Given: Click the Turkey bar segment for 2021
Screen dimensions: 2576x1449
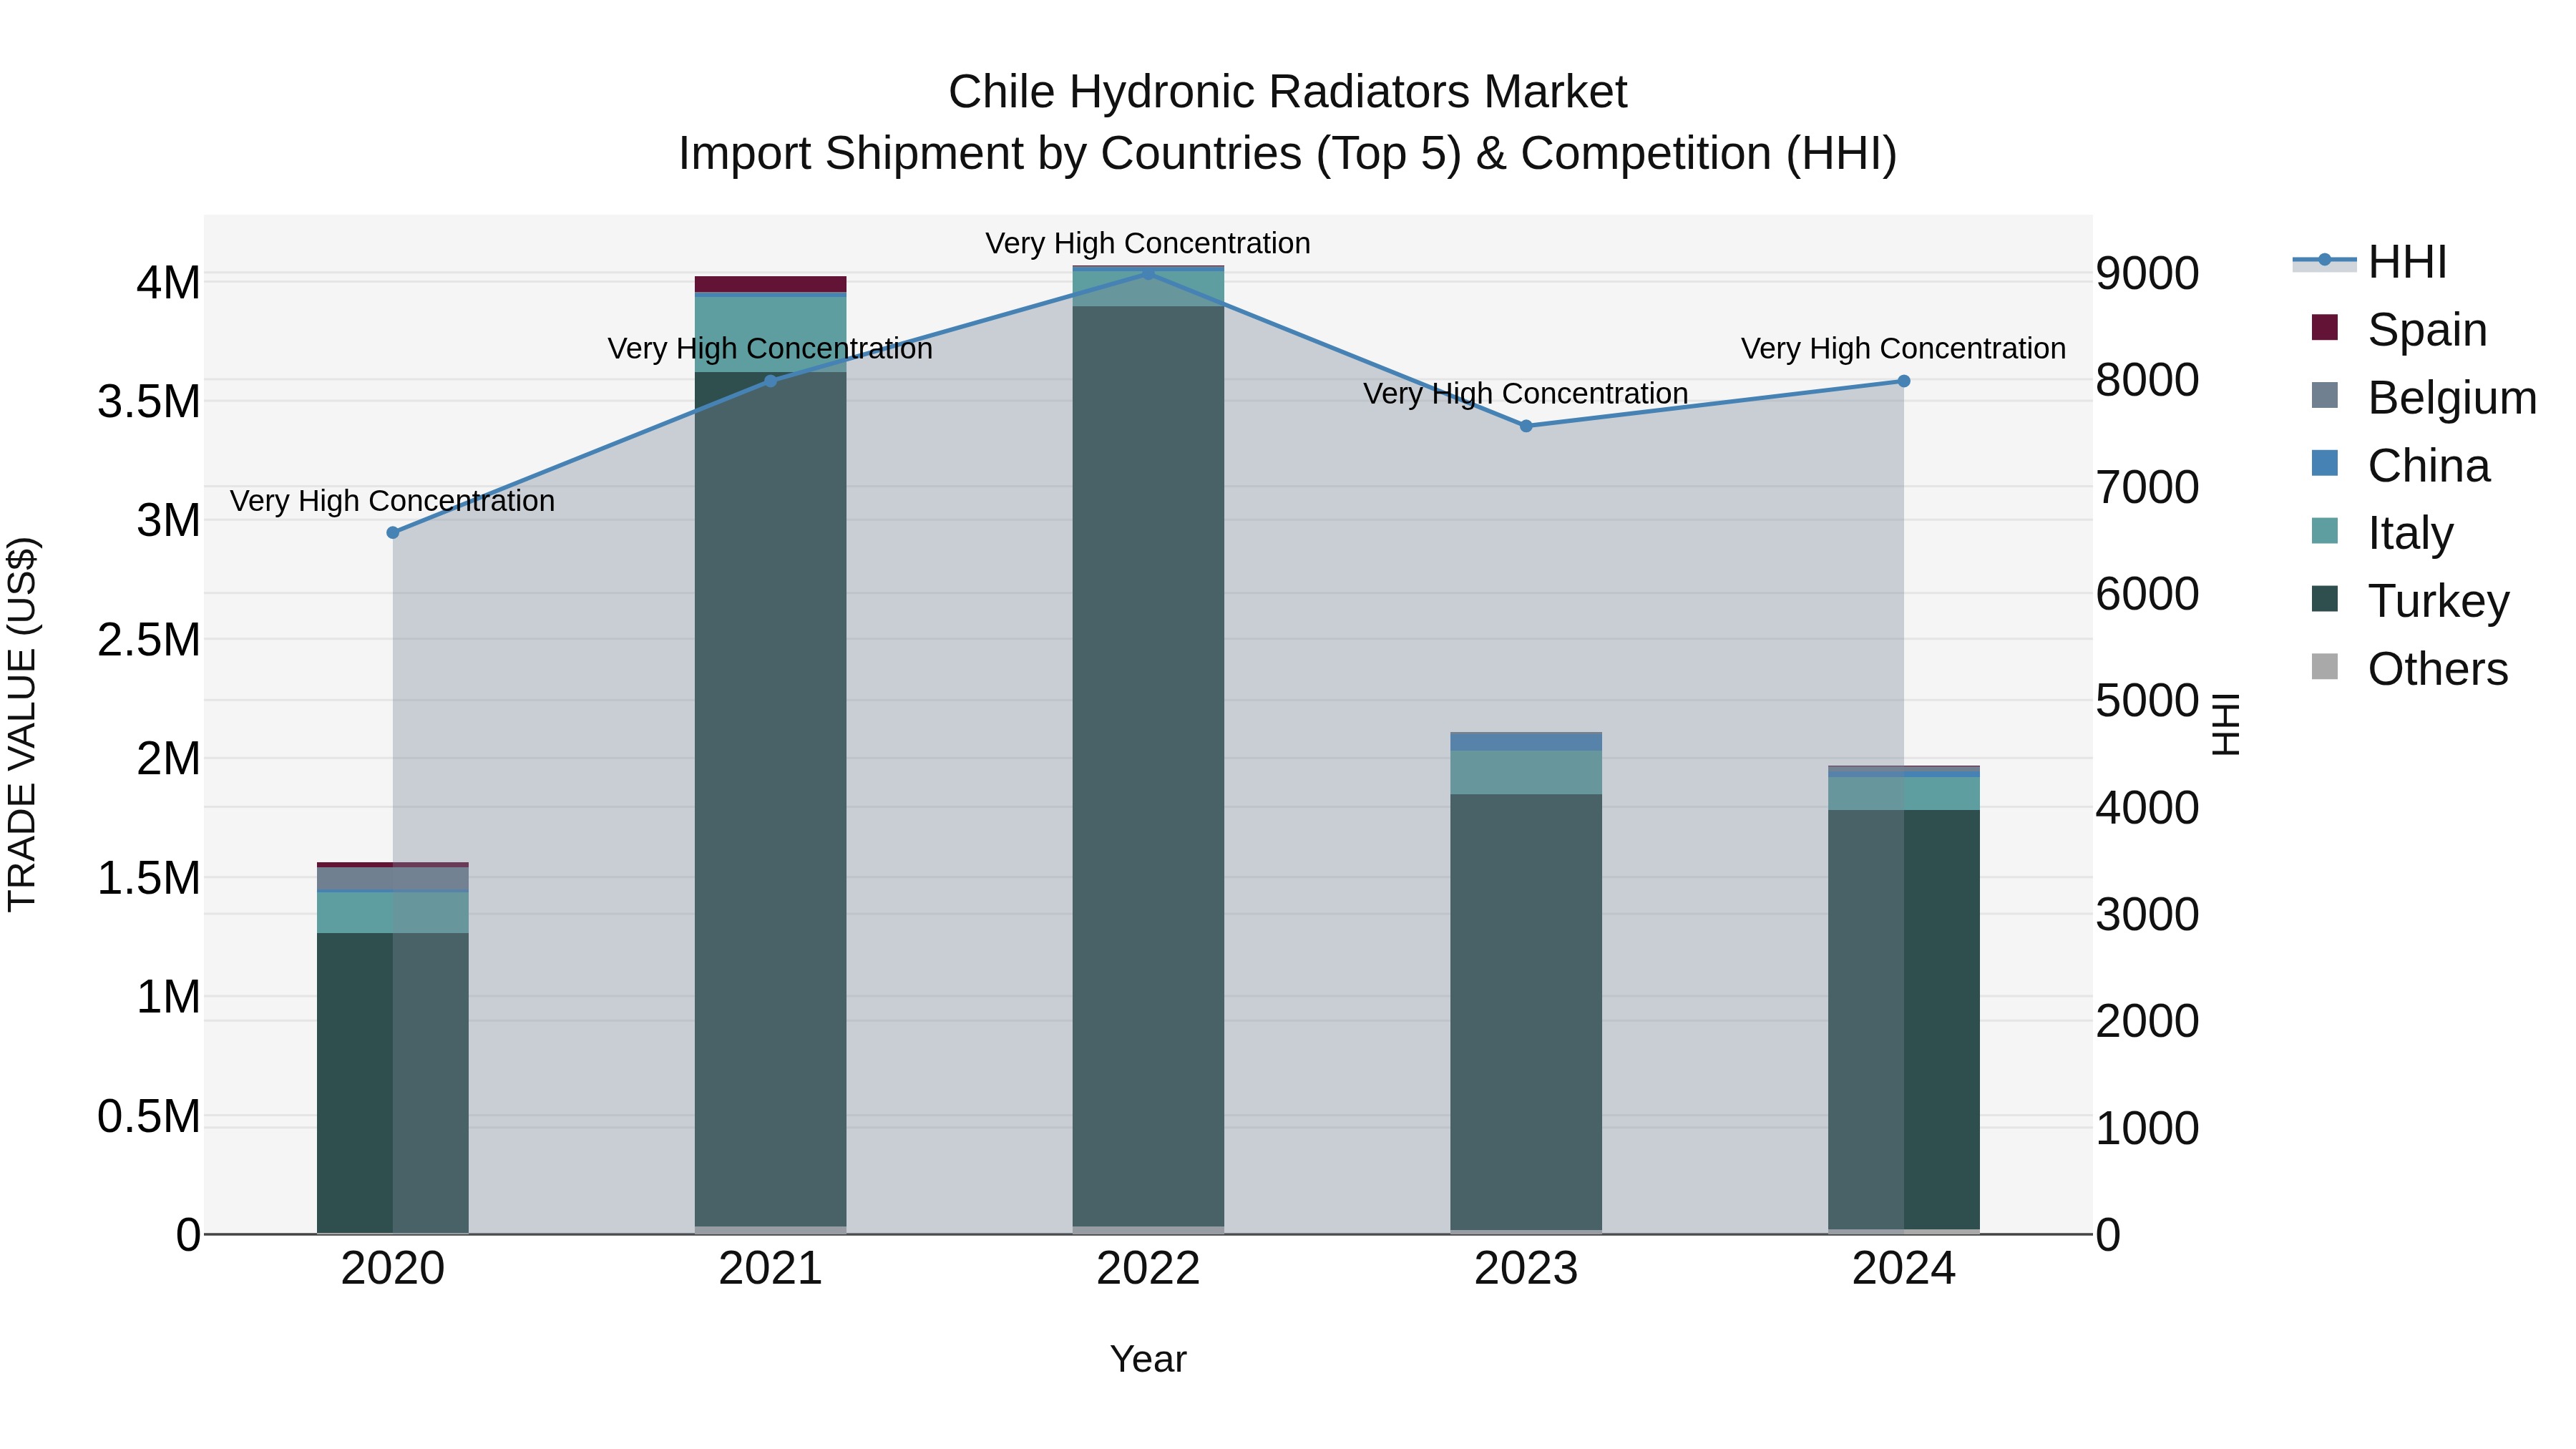Looking at the screenshot, I should (x=770, y=799).
